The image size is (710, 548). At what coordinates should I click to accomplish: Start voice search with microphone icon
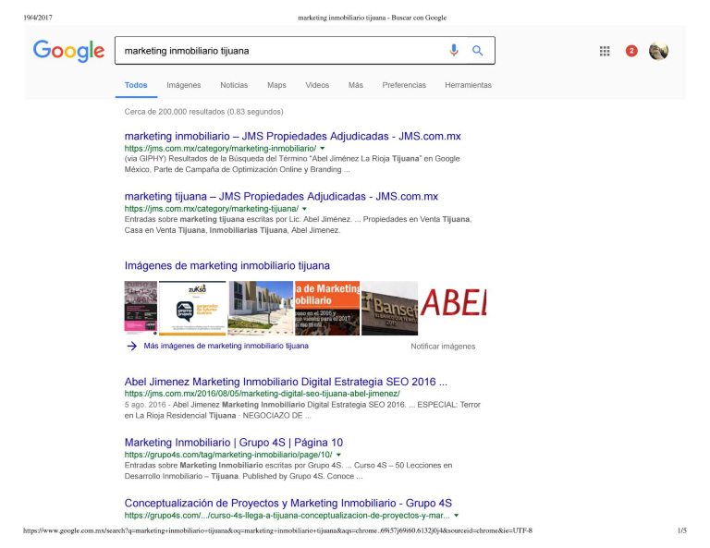click(x=454, y=50)
